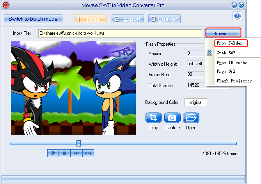Click the Frame Rate value field showing 30
The width and height of the screenshot is (261, 184).
(196, 74)
